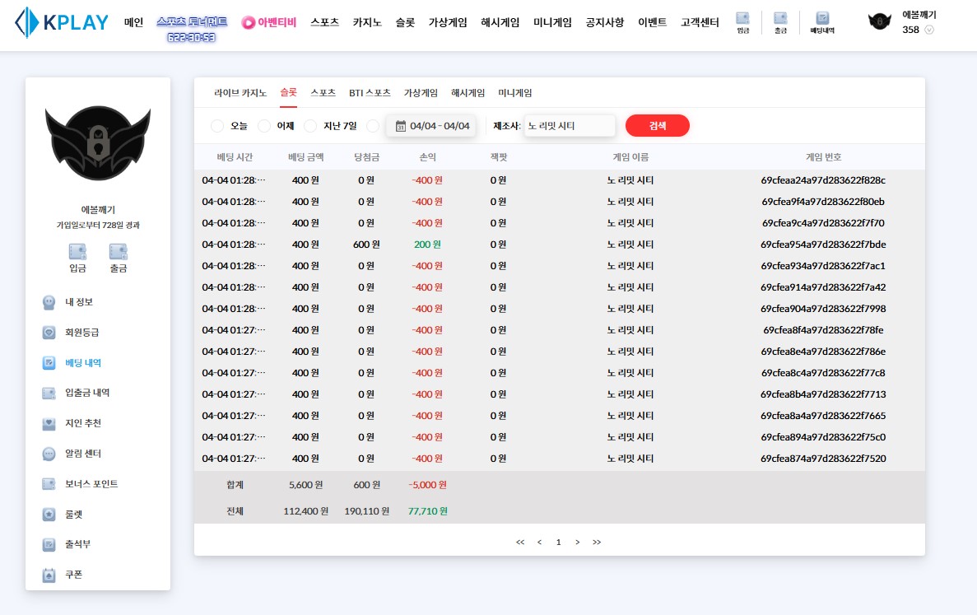
Task: Select the 어제 (yesterday) radio button
Action: (x=264, y=126)
